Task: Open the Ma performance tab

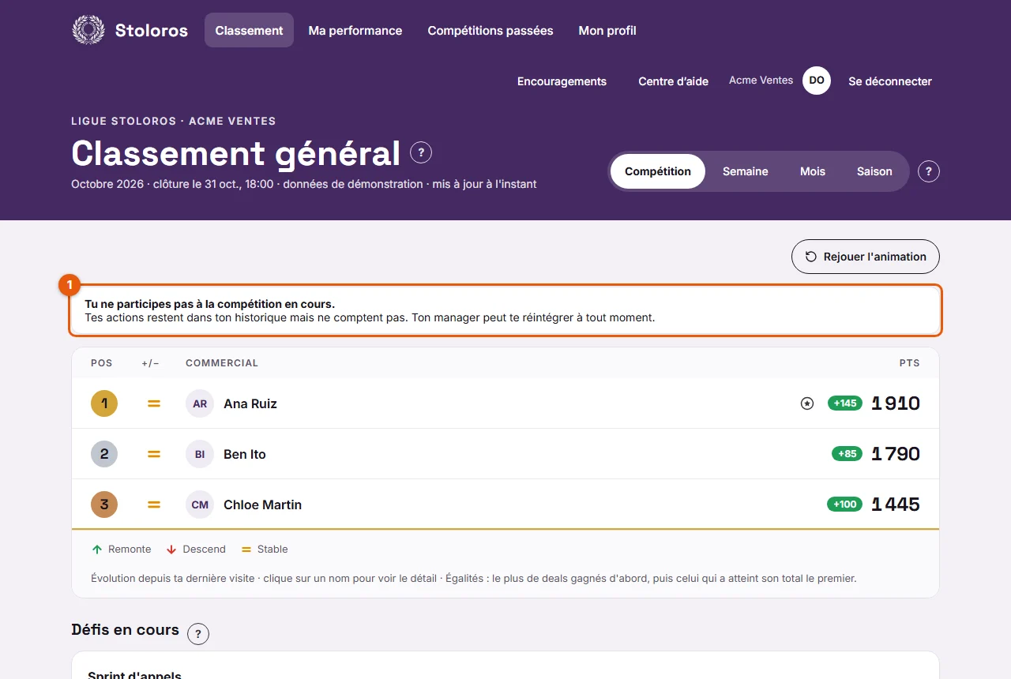Action: 355,30
